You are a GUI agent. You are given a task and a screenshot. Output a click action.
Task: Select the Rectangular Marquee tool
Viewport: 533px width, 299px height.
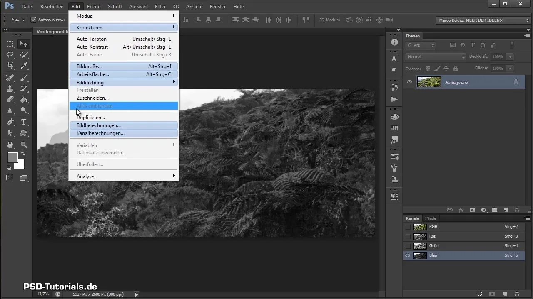coord(10,44)
